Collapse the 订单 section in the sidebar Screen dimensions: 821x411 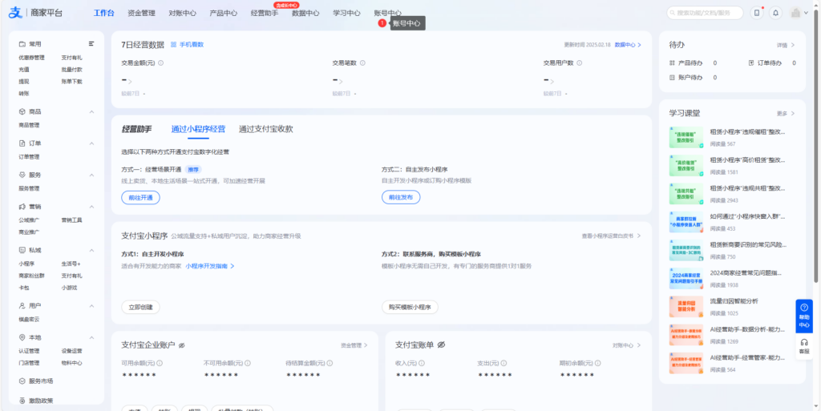91,143
